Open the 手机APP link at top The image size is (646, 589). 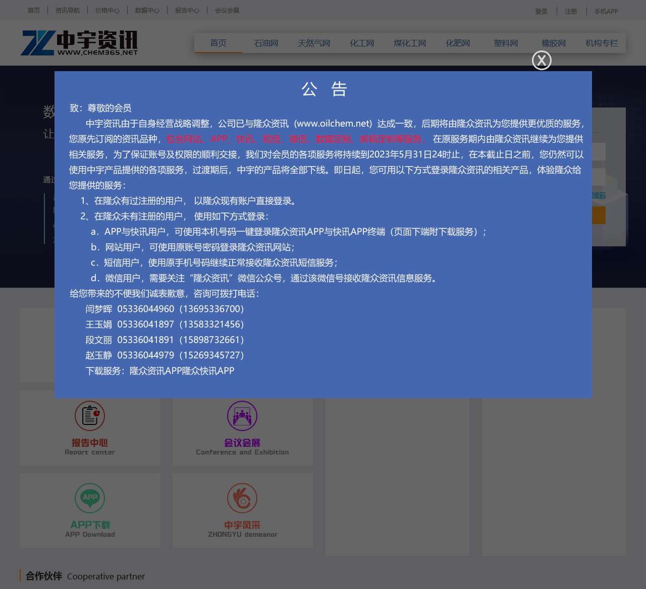[606, 11]
